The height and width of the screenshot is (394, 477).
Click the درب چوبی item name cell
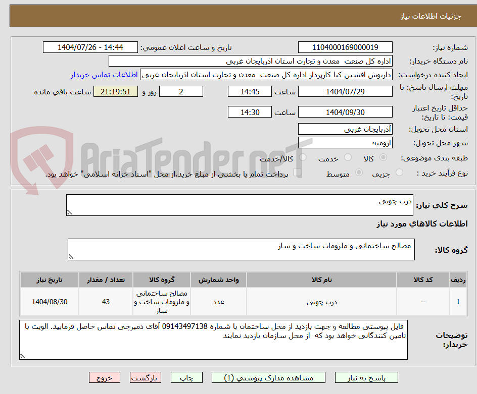tap(321, 302)
